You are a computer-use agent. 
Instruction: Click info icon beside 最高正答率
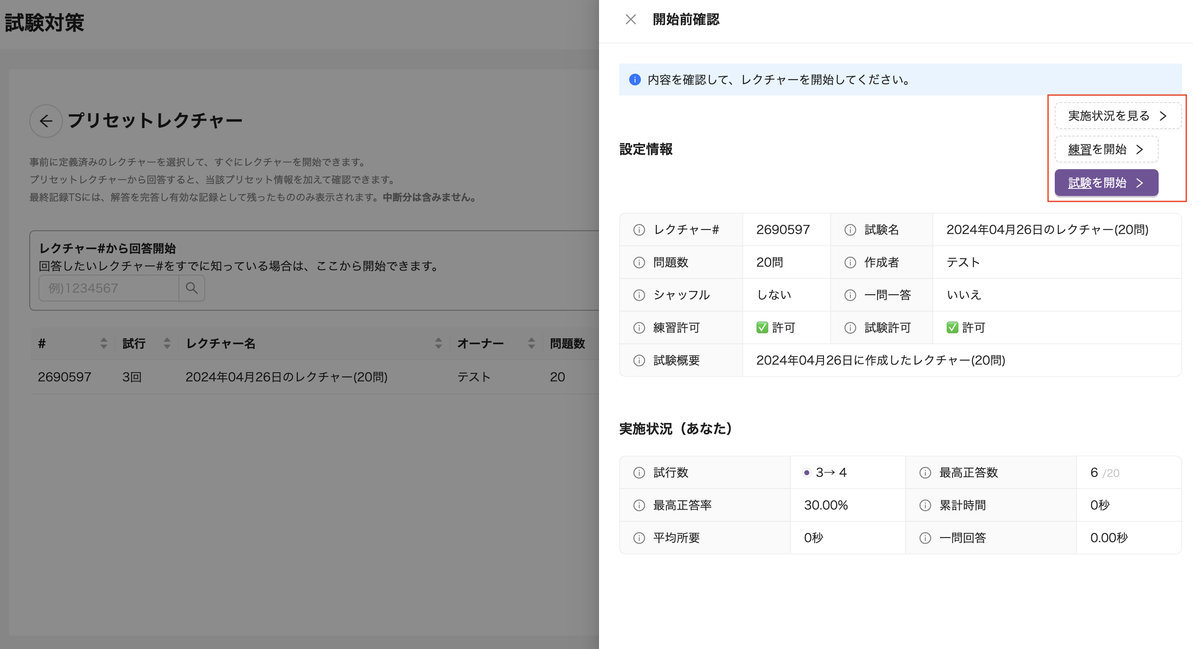(639, 505)
